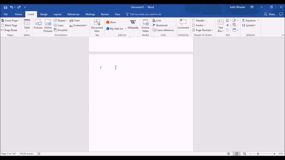
Task: Open the Text Box dropdown
Action: (220, 26)
